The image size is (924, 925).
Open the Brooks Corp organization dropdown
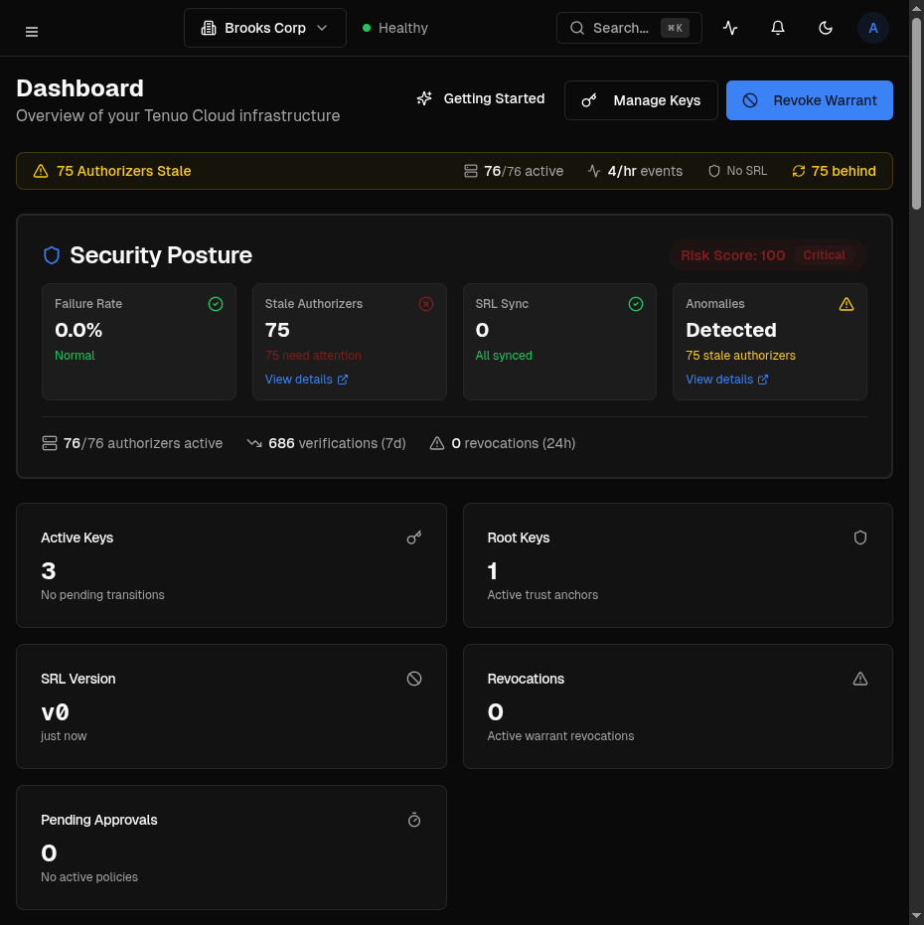point(265,28)
